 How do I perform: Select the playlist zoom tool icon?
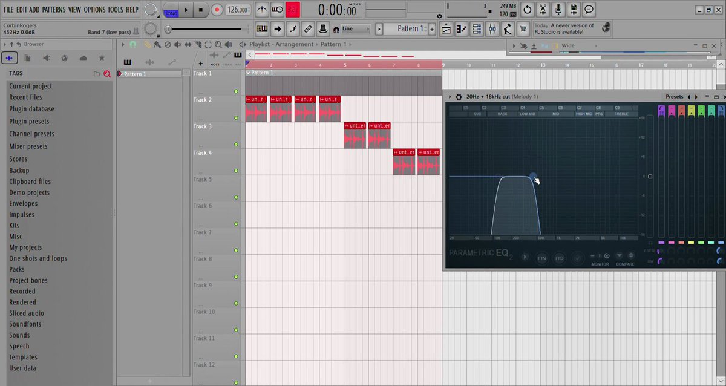point(218,44)
